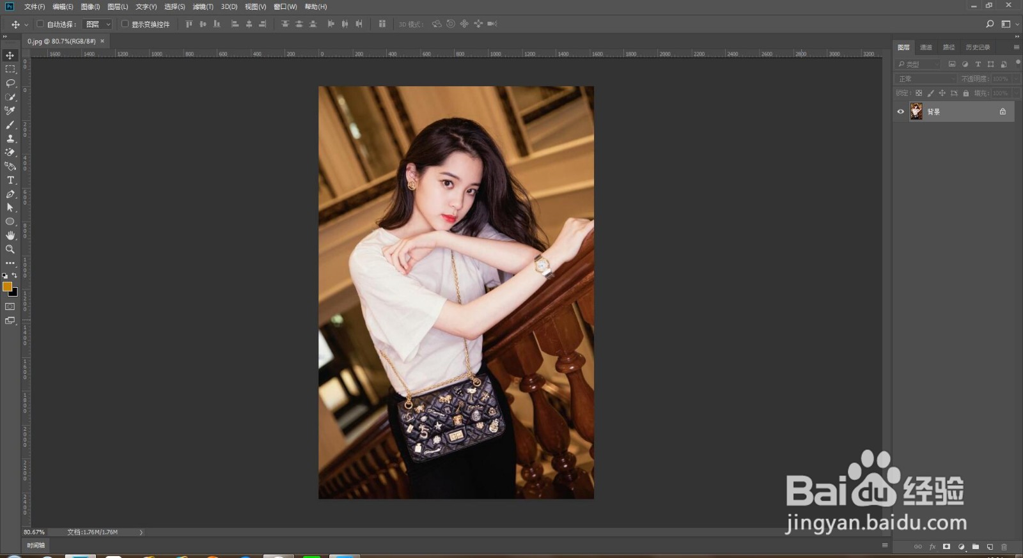Select the Eraser tool
Viewport: 1023px width, 558px height.
coord(10,152)
